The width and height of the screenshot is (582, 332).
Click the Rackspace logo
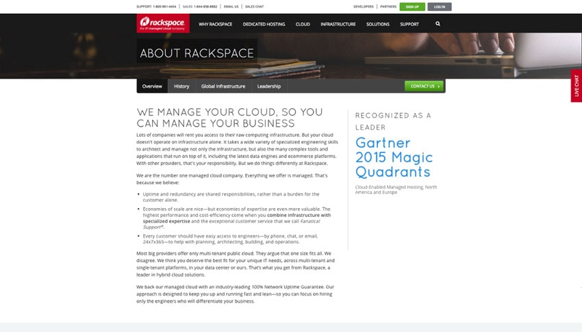[163, 23]
